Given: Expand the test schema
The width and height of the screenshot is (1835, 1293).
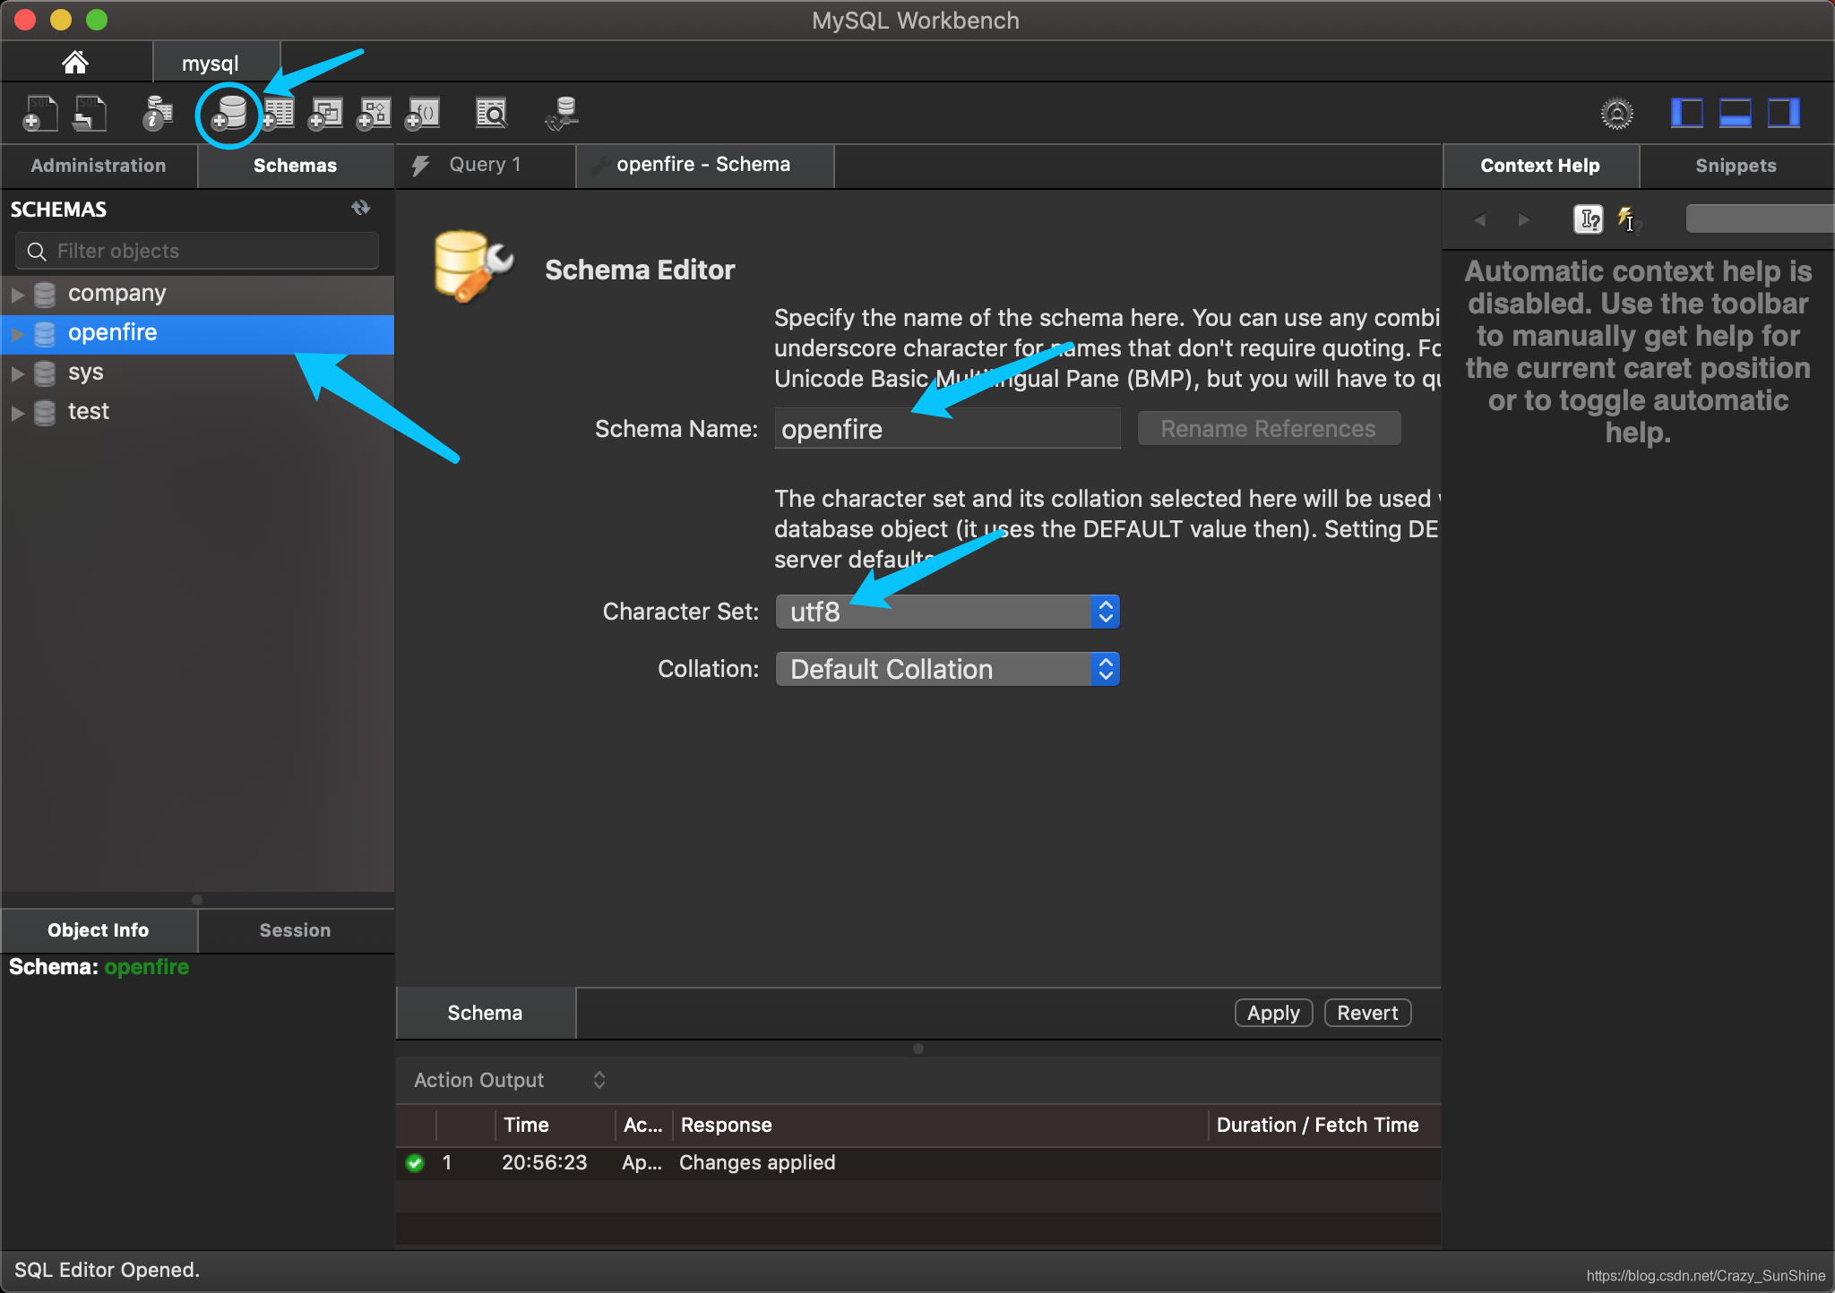Looking at the screenshot, I should tap(17, 413).
